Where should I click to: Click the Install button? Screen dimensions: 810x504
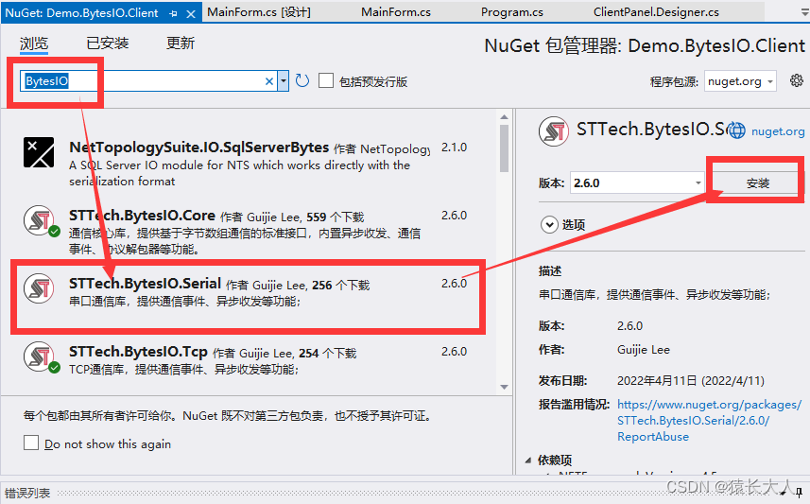pos(758,183)
